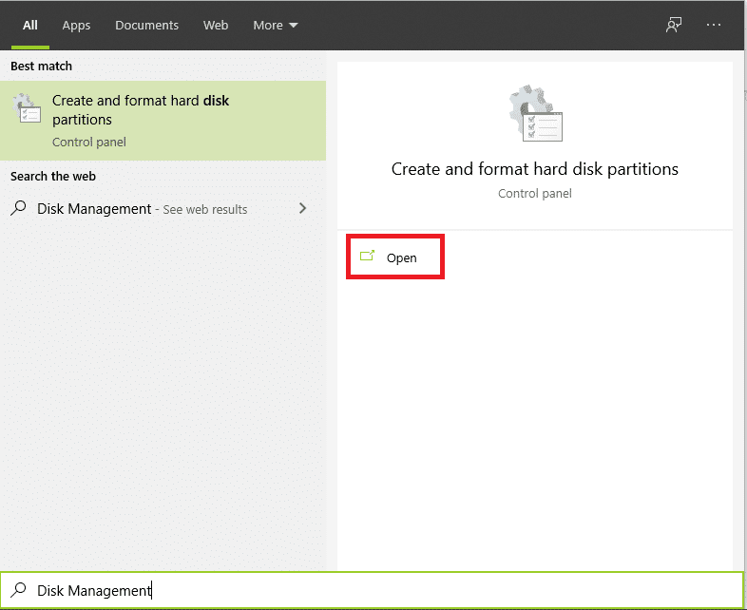Image resolution: width=747 pixels, height=610 pixels.
Task: Click the disk partitions icon in Best match
Action: coord(29,110)
